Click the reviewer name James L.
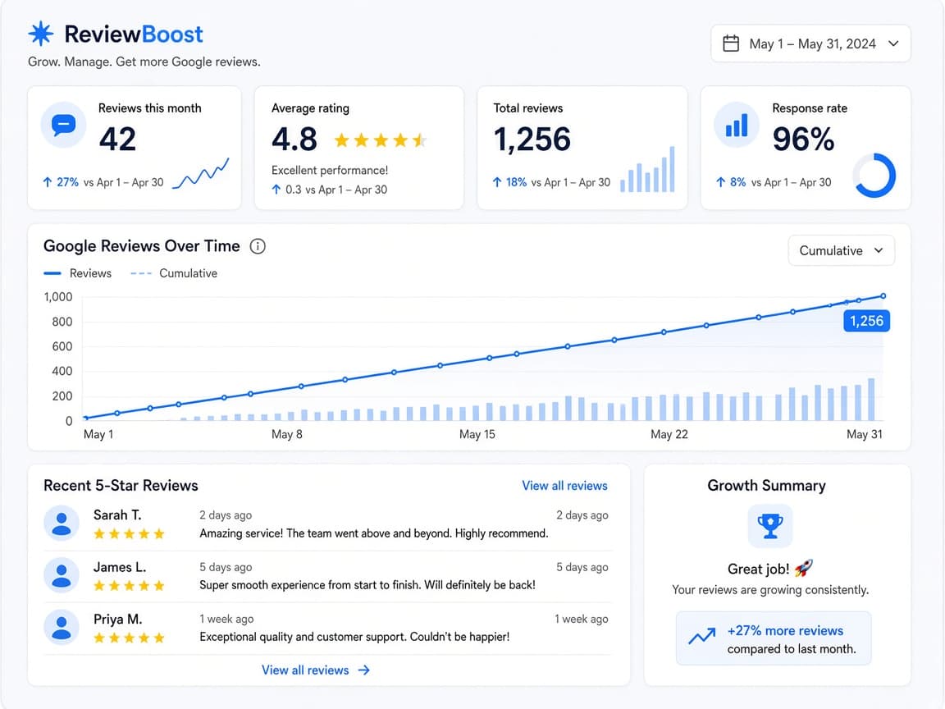The width and height of the screenshot is (945, 709). (x=119, y=567)
